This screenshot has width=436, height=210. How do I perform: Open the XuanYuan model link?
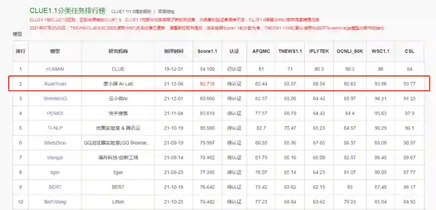coord(55,84)
